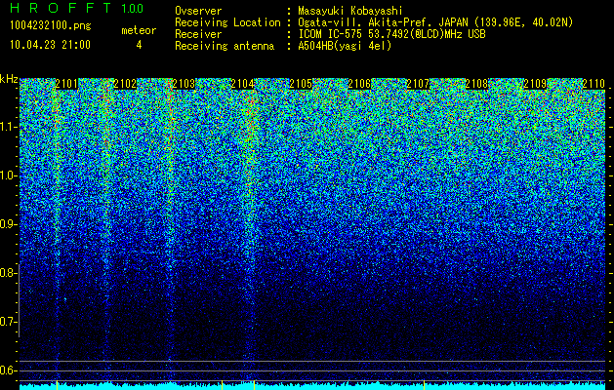Click the date stamp 10.04.23 21:00
Viewport: 614px width, 390px height.
50,45
